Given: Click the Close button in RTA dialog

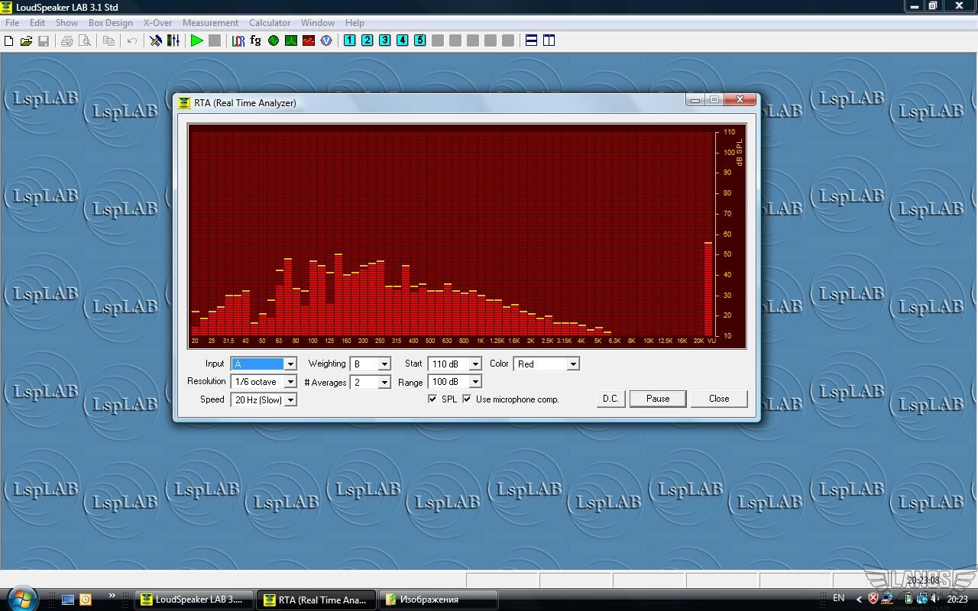Looking at the screenshot, I should pos(719,399).
